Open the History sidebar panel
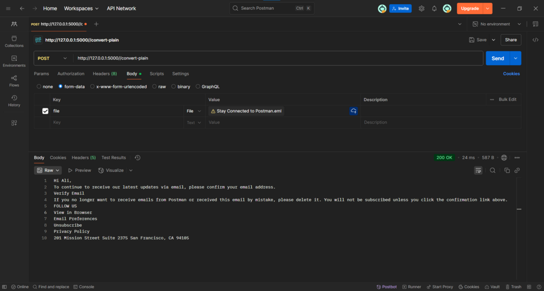The image size is (544, 291). (x=14, y=101)
